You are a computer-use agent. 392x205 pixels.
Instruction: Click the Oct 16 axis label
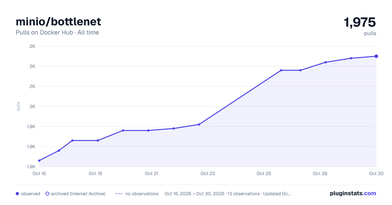point(39,173)
